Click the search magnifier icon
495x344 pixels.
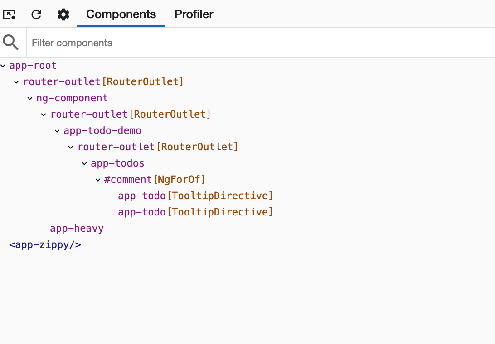11,42
